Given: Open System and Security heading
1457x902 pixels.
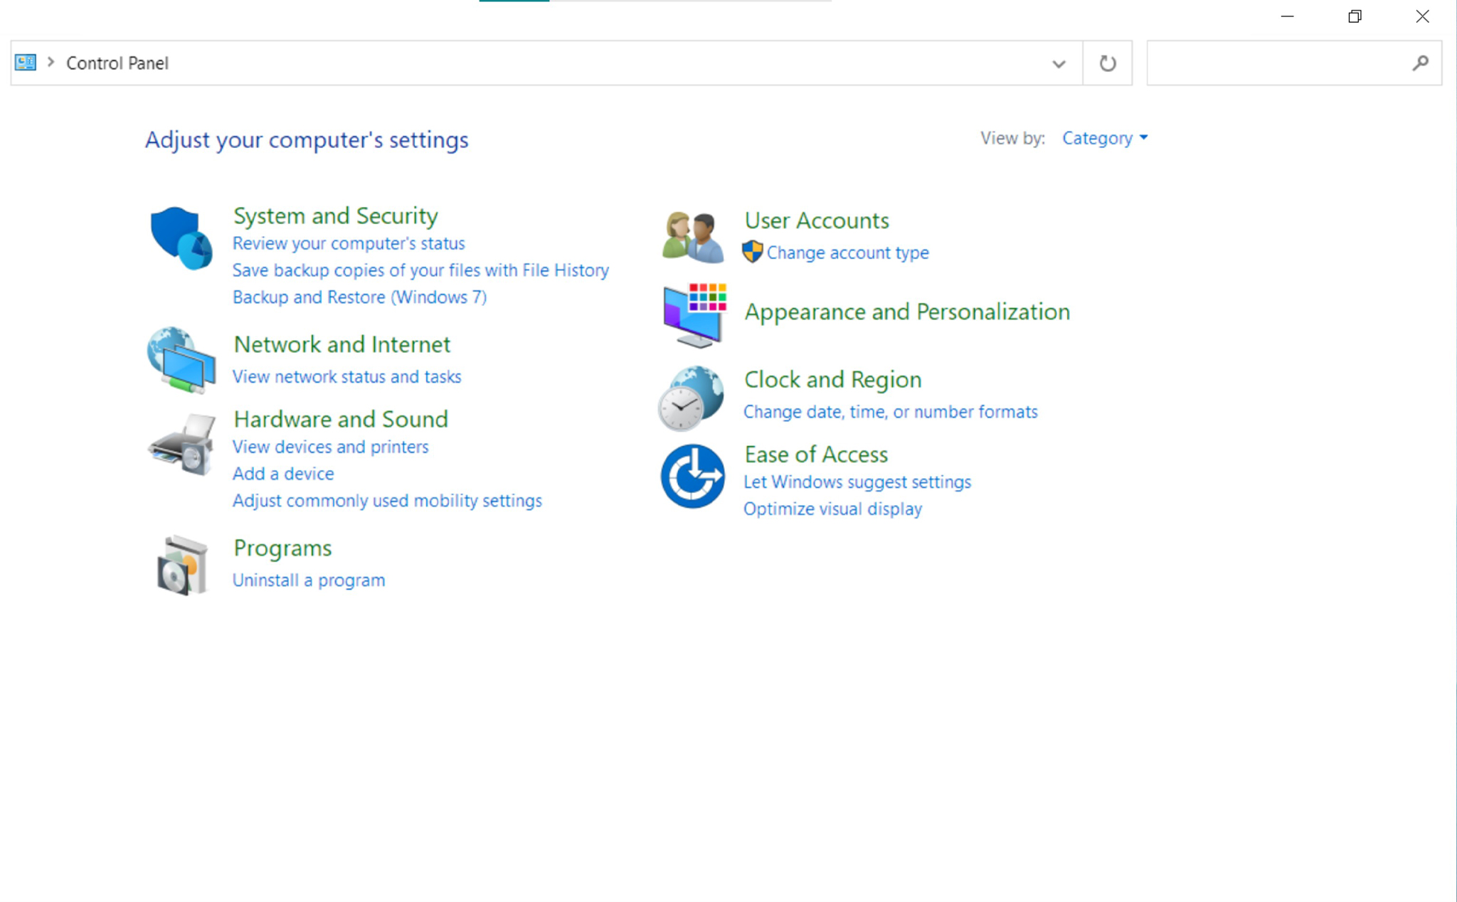Looking at the screenshot, I should click(x=335, y=216).
